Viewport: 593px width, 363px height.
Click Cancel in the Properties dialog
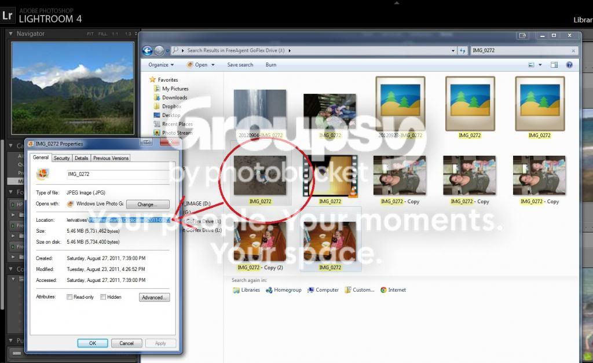(127, 343)
